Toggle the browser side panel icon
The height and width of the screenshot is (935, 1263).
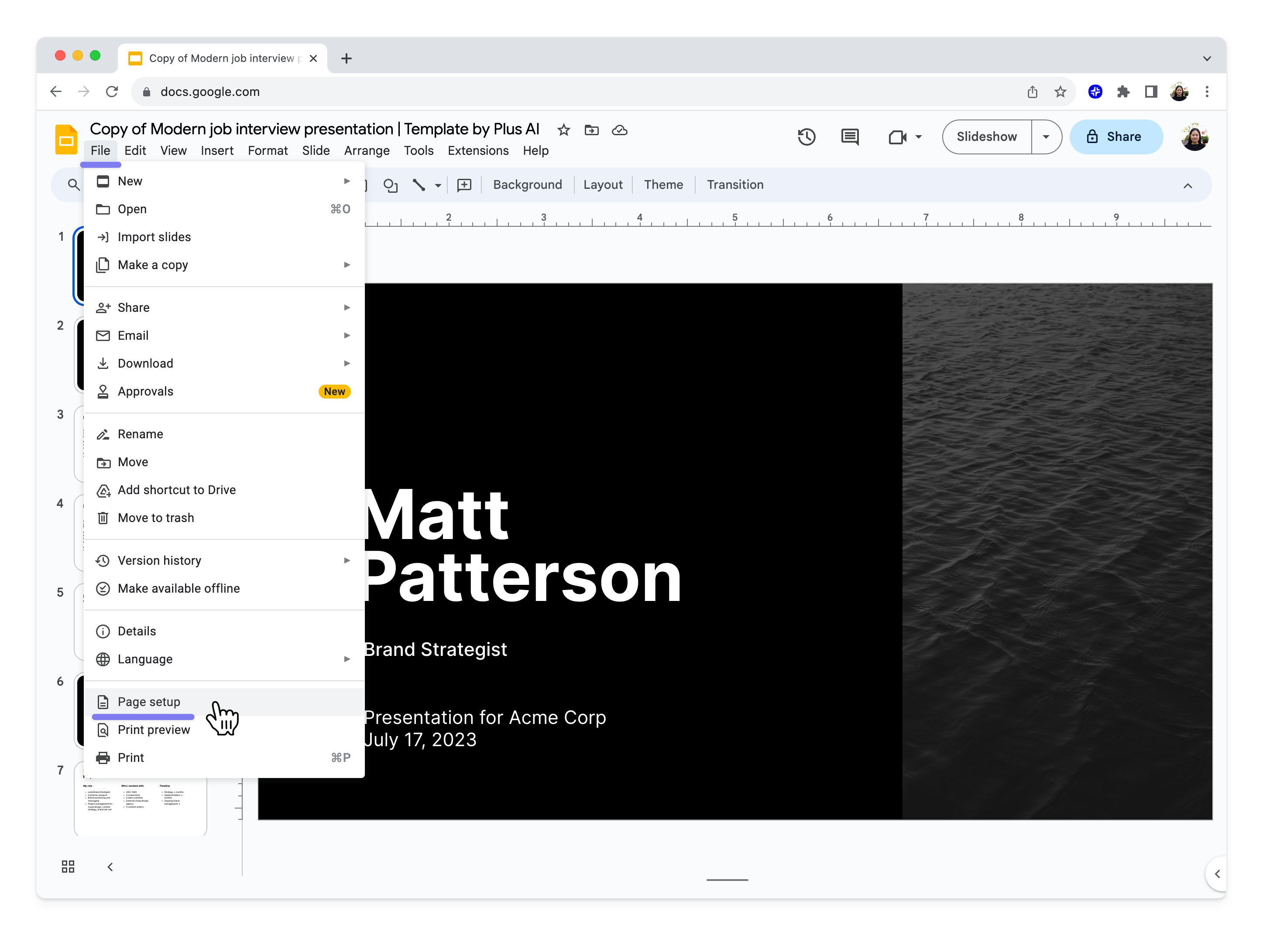coord(1150,92)
